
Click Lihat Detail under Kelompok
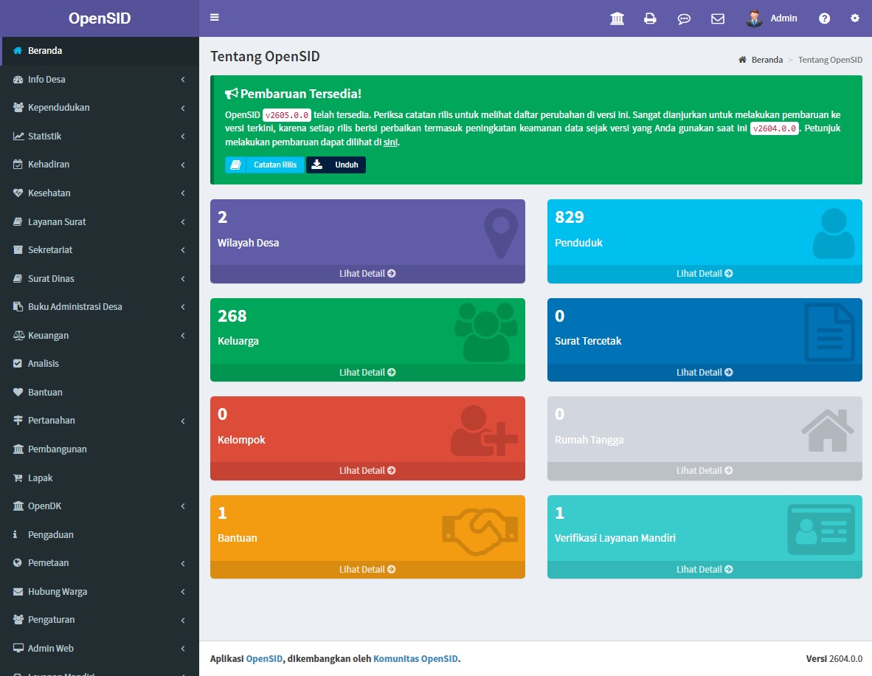367,471
